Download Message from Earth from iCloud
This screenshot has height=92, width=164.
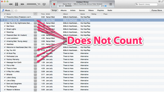pyautogui.click(x=35, y=62)
